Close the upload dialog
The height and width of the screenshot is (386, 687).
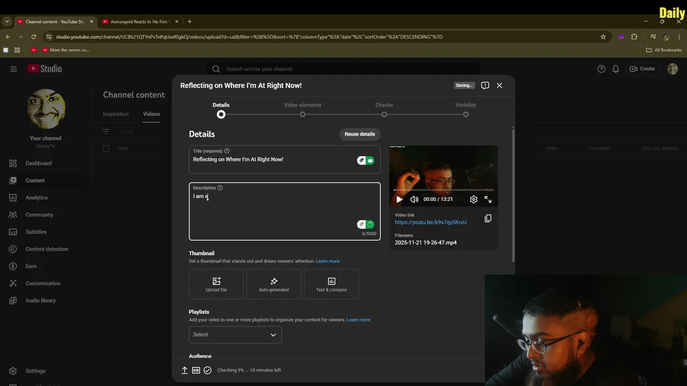[499, 85]
